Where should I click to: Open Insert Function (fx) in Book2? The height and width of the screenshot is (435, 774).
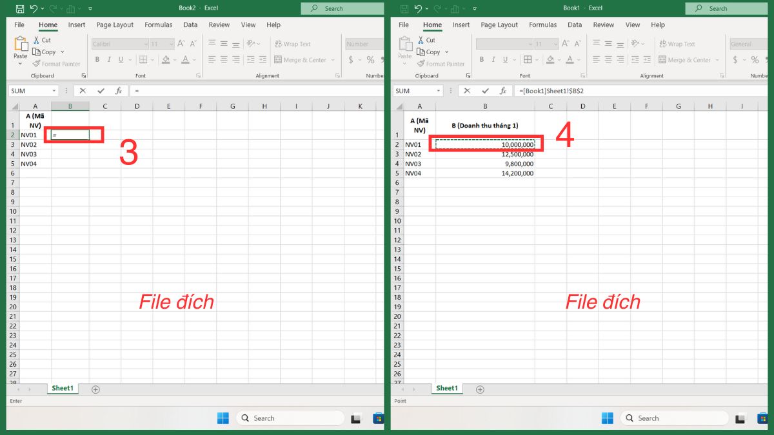coord(118,91)
